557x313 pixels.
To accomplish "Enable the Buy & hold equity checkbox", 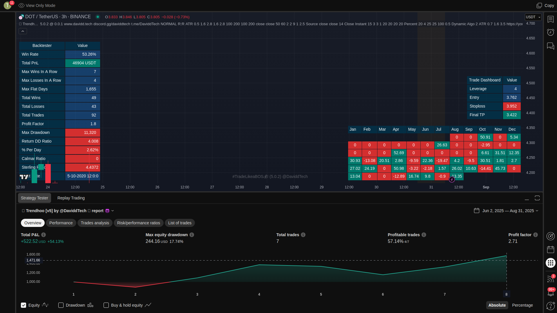I will pyautogui.click(x=106, y=305).
